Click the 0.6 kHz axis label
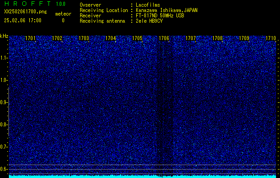280x178 pixels. pos(4,169)
